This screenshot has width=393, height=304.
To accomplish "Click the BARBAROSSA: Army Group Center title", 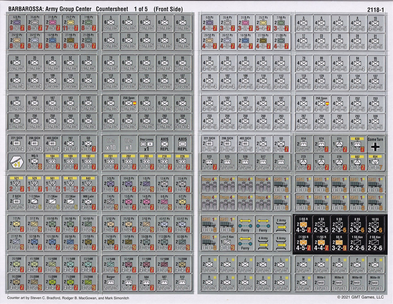I will 50,9.
